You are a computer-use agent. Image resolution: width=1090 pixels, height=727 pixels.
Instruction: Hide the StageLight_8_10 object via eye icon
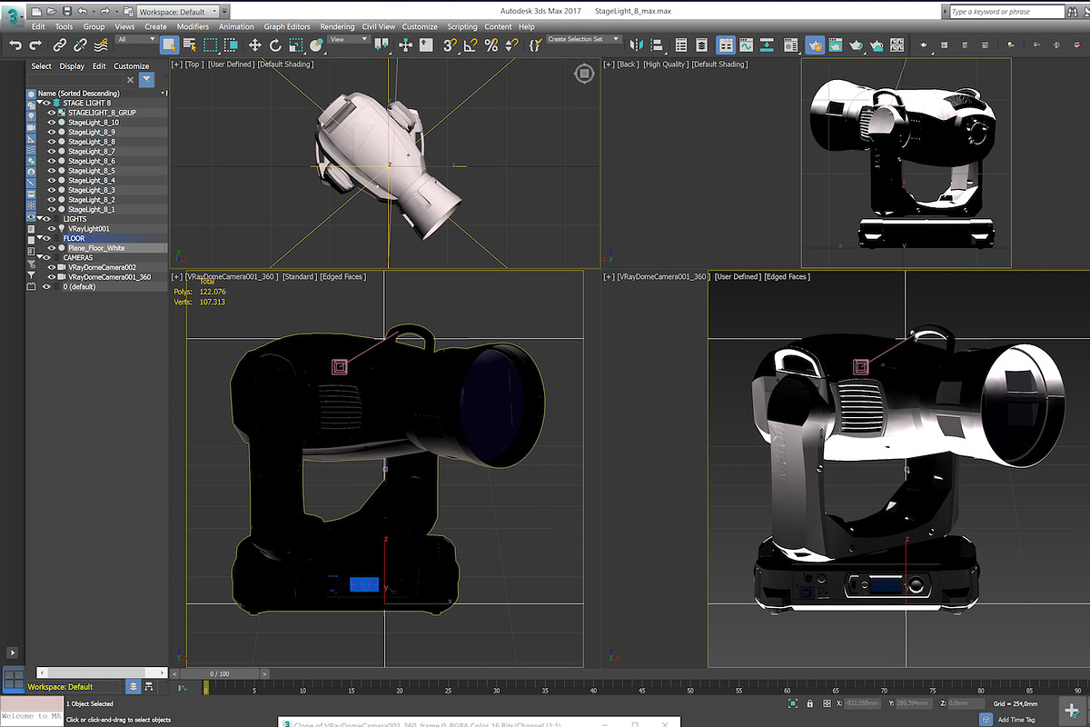(x=52, y=123)
